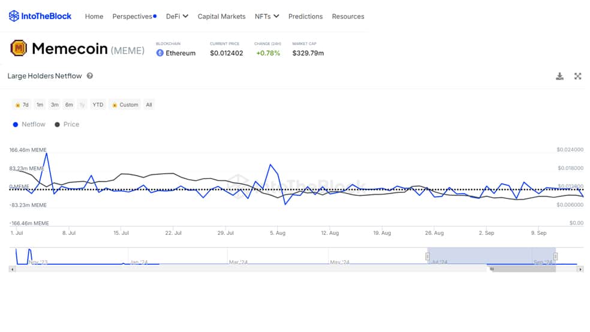Click the left range navigator handle
This screenshot has height=332, width=590.
point(428,256)
